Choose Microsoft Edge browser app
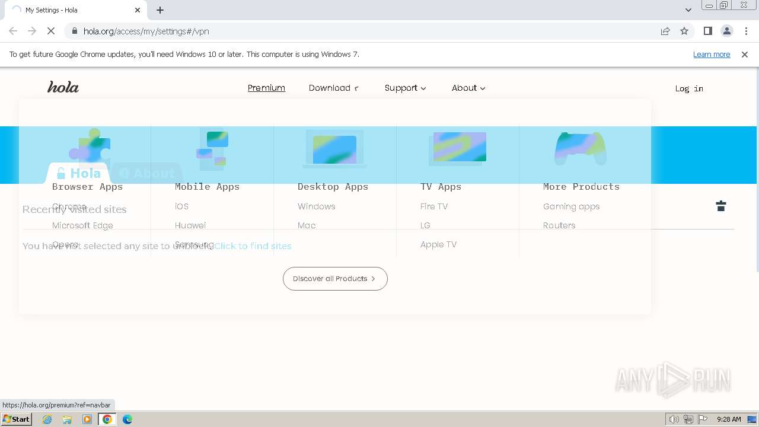Screen dimensions: 759x427 pos(82,225)
